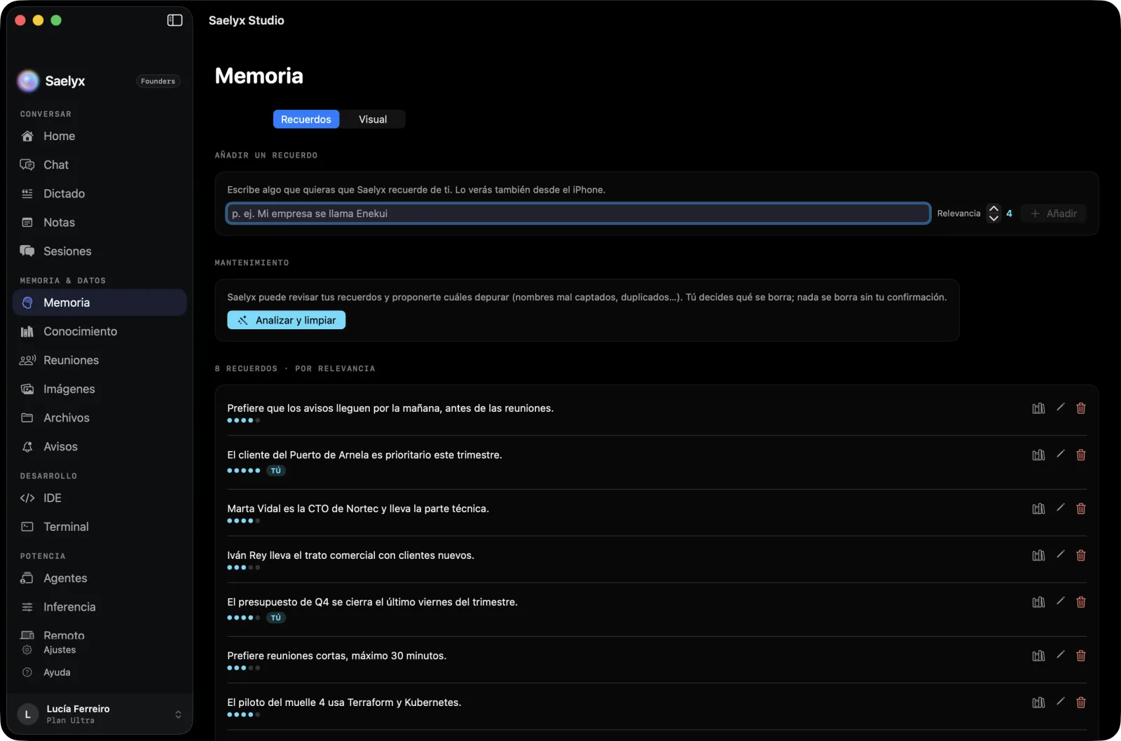Open Archivos section

(99, 417)
